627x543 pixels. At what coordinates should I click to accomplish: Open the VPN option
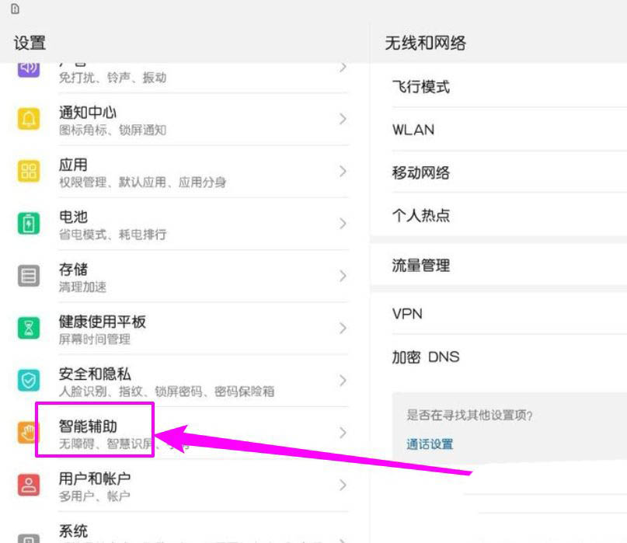click(407, 314)
